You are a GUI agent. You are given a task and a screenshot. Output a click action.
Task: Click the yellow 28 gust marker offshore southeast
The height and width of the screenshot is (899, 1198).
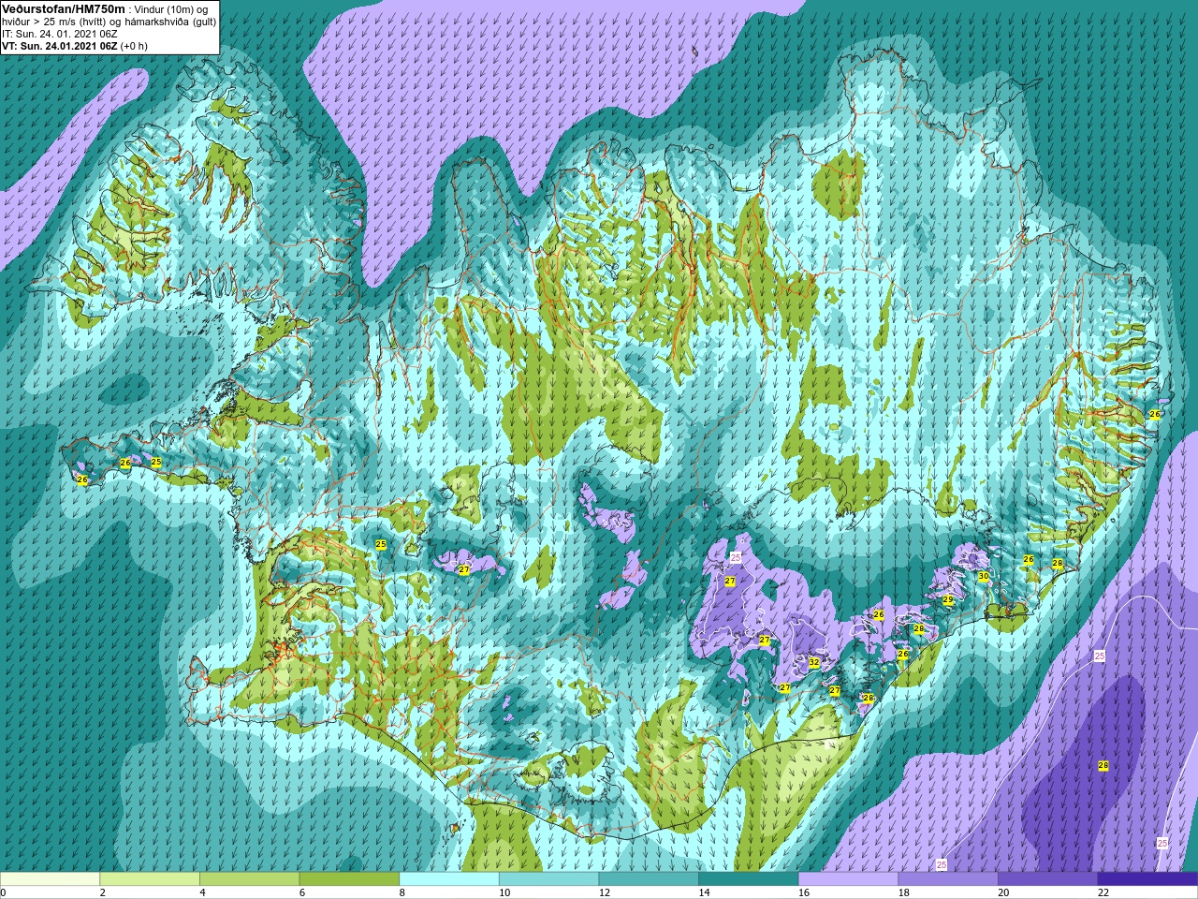[x=1103, y=766]
